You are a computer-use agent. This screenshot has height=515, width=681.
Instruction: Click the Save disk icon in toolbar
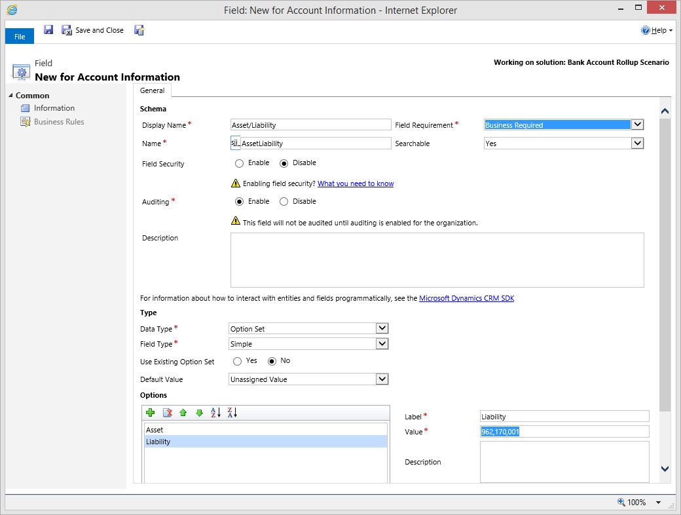[48, 30]
